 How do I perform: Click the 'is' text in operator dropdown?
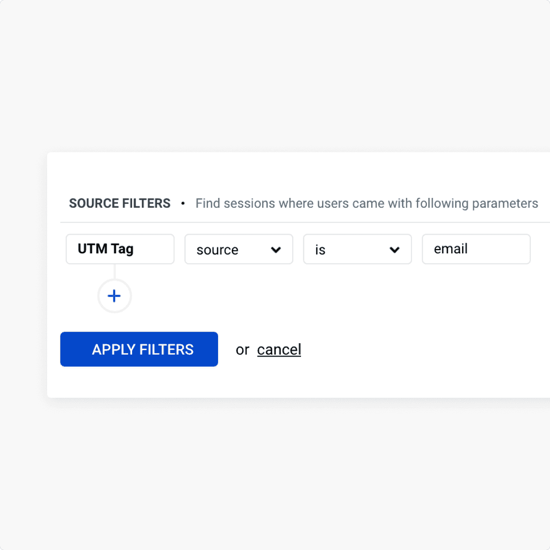(x=320, y=250)
